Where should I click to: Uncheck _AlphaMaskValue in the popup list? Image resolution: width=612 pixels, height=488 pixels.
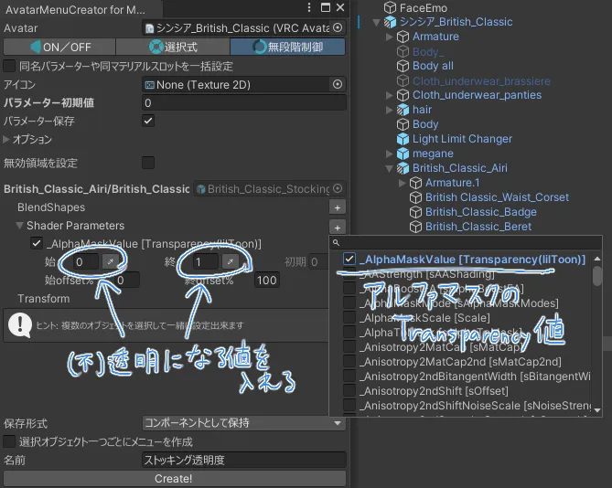[x=349, y=260]
